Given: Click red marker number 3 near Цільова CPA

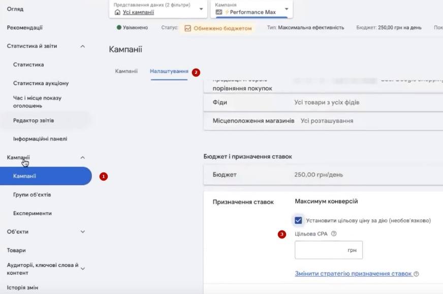Looking at the screenshot, I should point(281,234).
